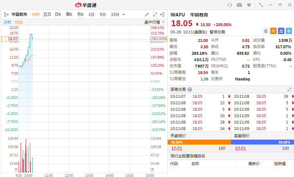The width and height of the screenshot is (294, 177).
Task: Expand more timeframes arrow after 15分
Action: tap(124, 14)
